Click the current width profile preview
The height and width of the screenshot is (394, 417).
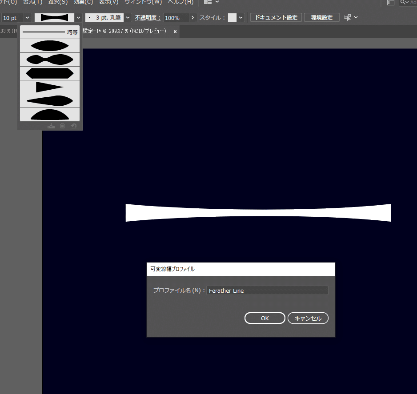[55, 18]
